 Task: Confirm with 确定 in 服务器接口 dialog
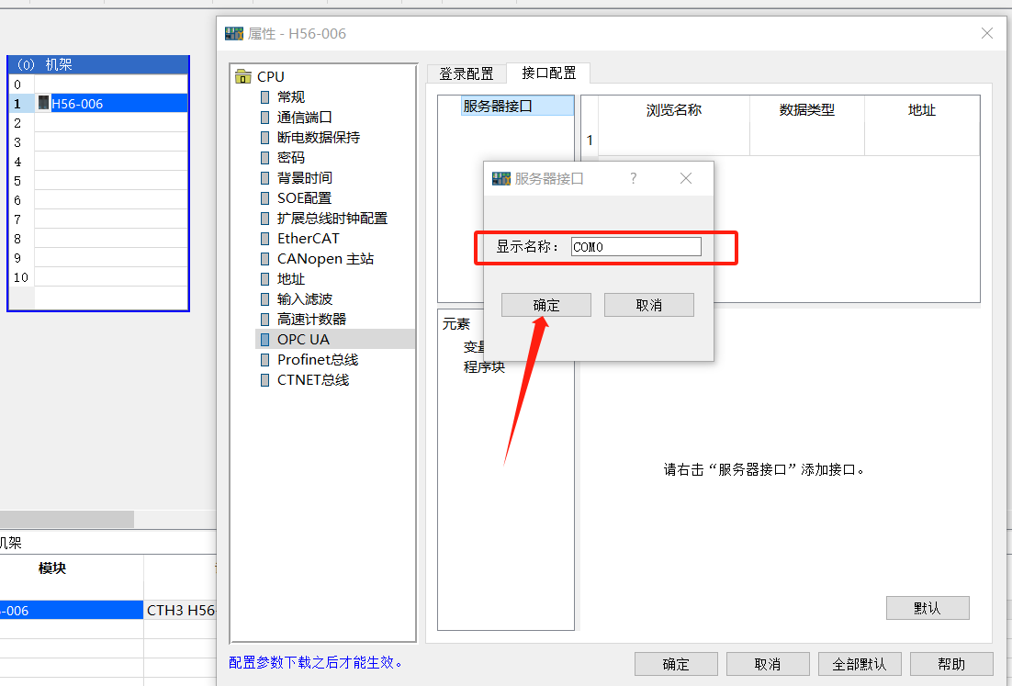pos(546,305)
